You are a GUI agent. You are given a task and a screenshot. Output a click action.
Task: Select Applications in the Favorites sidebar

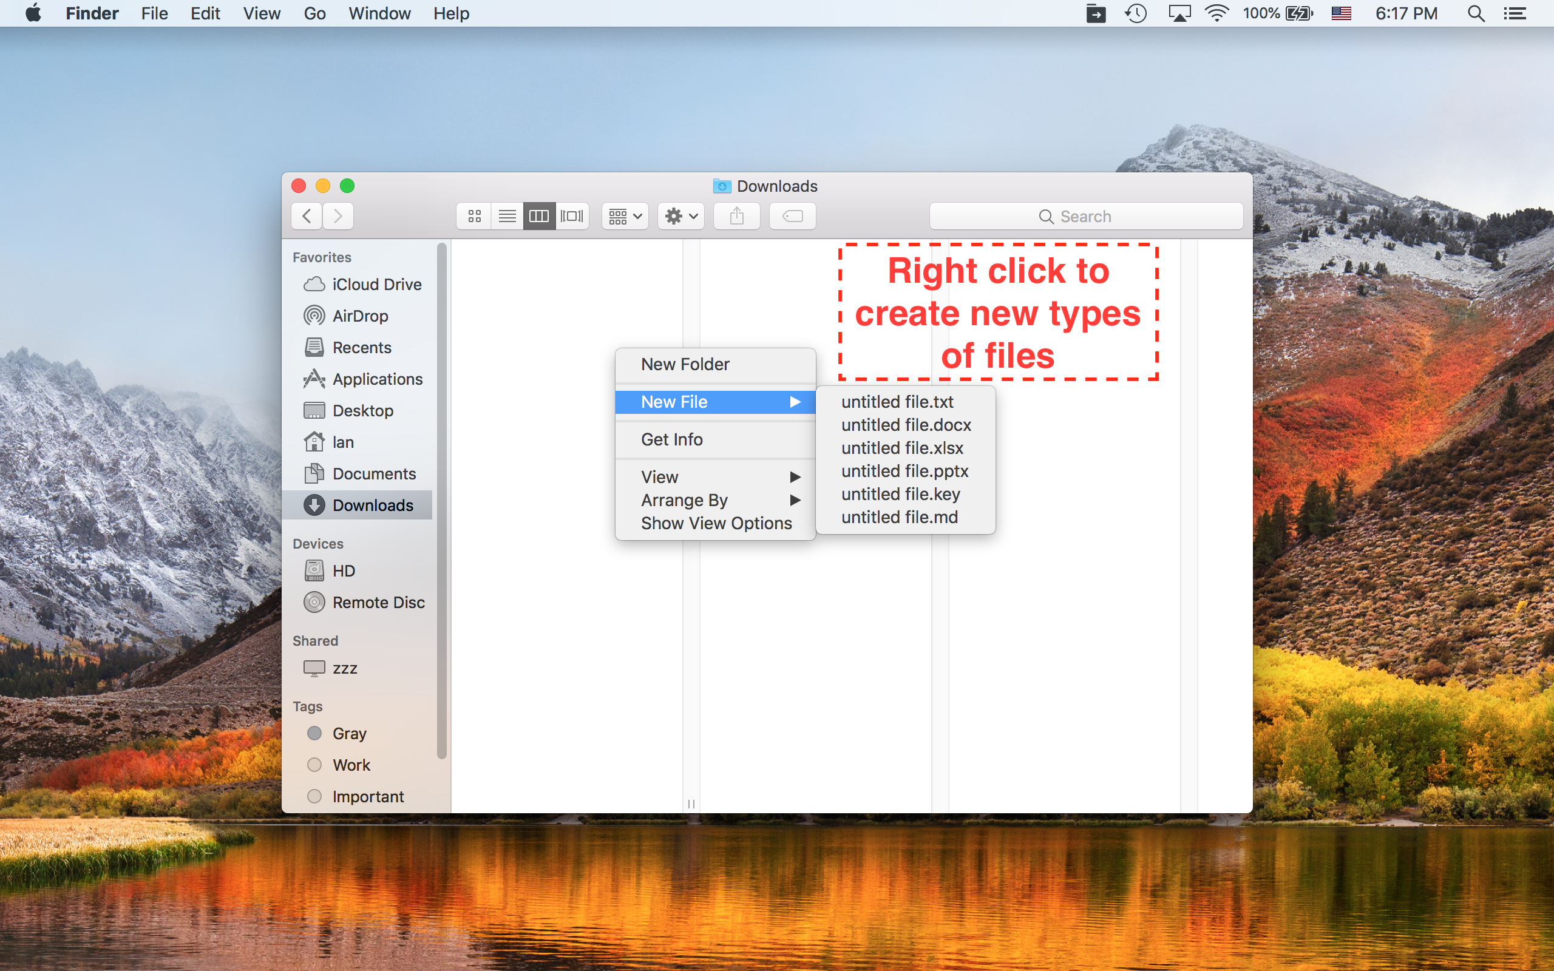pos(378,379)
